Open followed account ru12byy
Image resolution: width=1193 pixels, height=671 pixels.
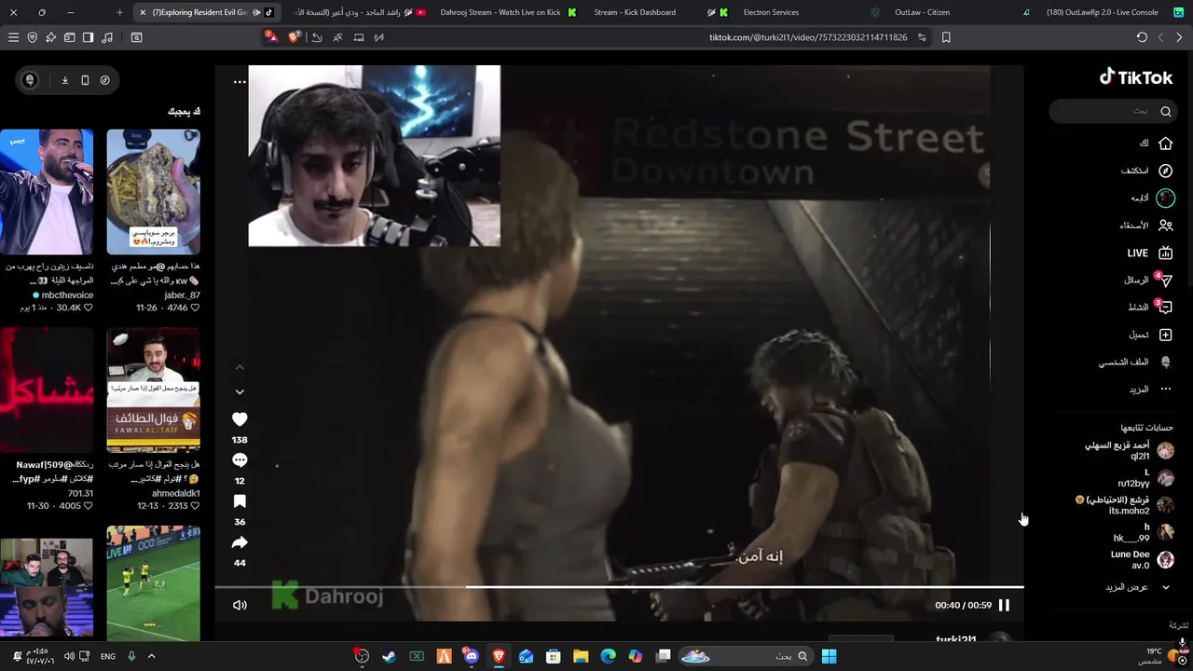[1145, 478]
